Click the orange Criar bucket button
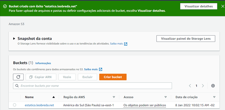Image resolution: width=225 pixels, height=110 pixels. click(113, 77)
